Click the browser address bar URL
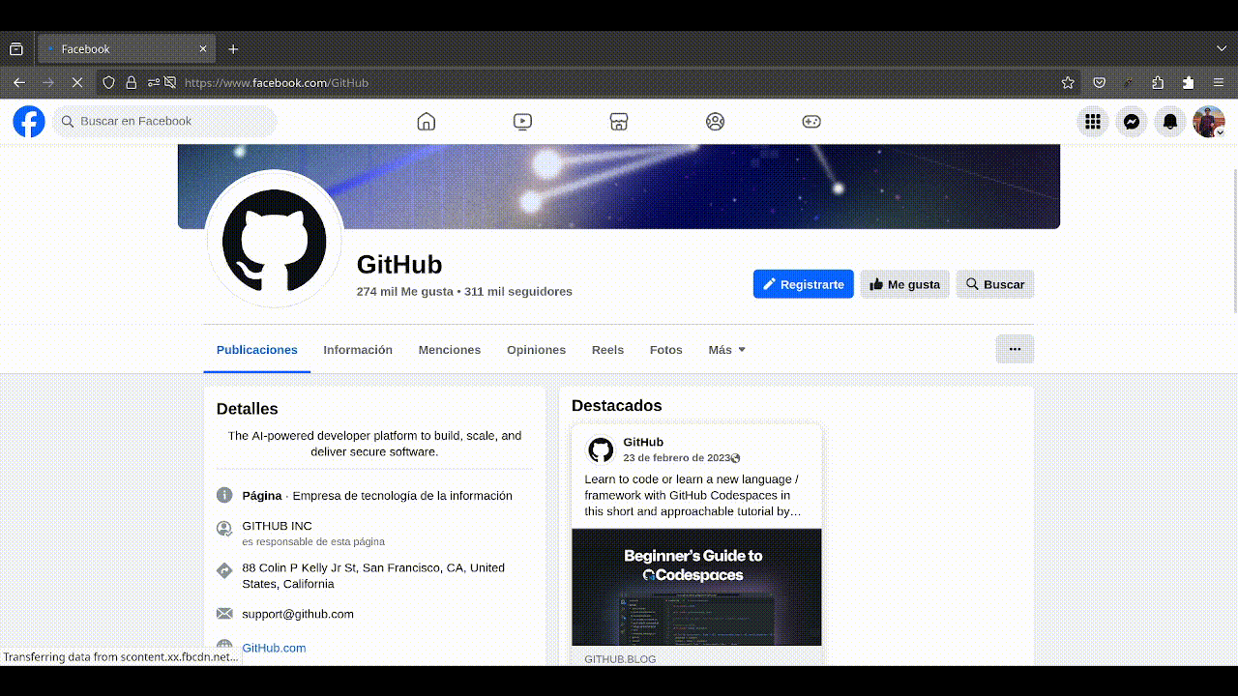The image size is (1238, 696). pyautogui.click(x=277, y=83)
